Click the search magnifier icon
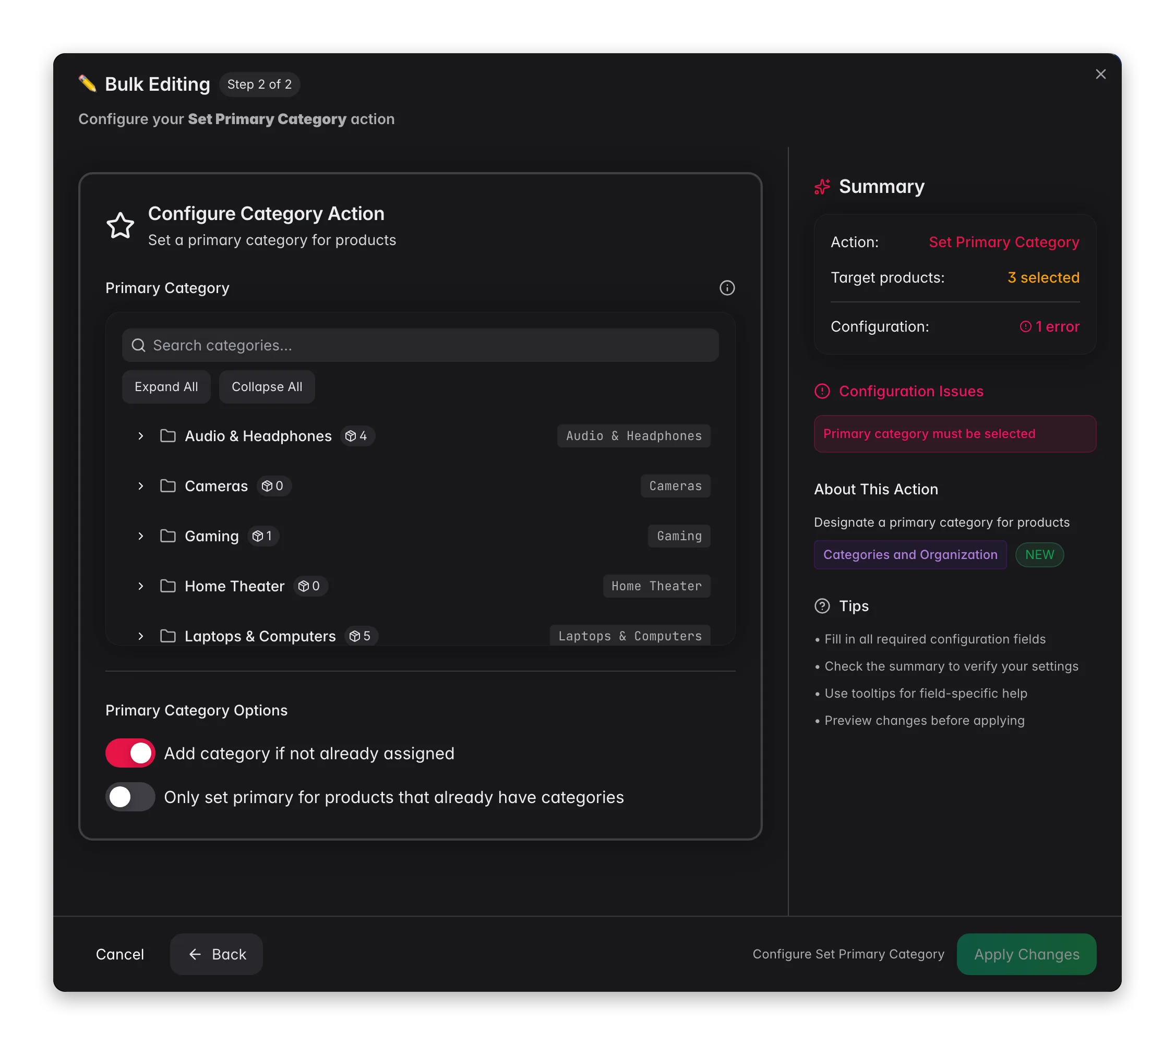The image size is (1175, 1045). click(139, 345)
